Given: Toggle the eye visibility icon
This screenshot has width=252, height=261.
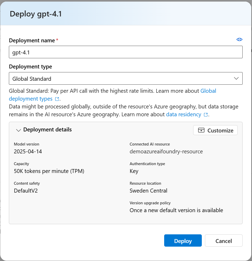Looking at the screenshot, I should point(239,39).
